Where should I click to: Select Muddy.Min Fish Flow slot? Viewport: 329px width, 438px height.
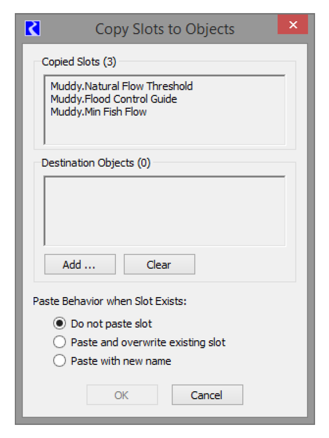tap(98, 112)
